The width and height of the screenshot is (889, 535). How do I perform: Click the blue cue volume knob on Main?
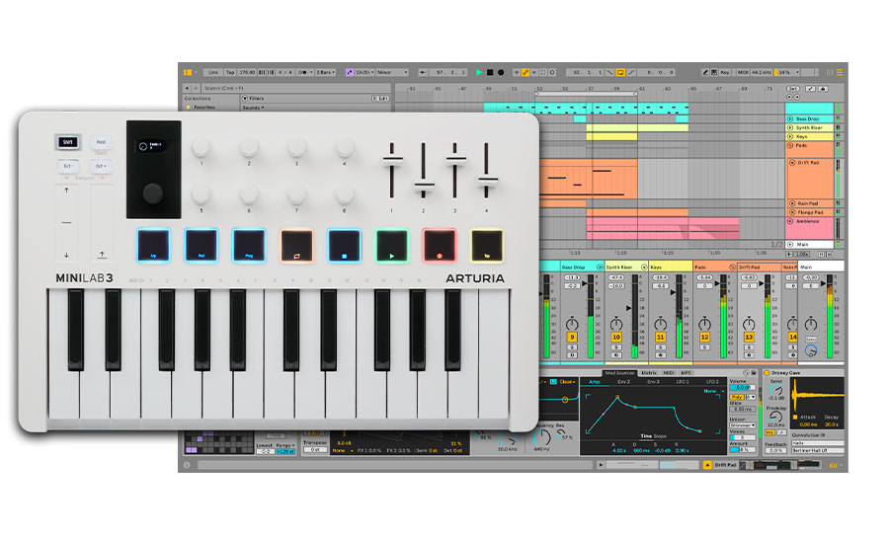[x=811, y=351]
